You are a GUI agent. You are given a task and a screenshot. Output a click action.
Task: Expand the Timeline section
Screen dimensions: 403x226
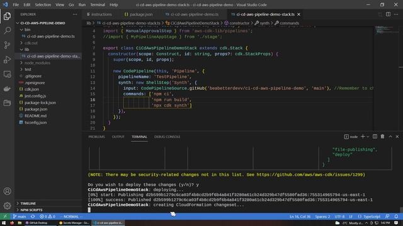coord(48,203)
